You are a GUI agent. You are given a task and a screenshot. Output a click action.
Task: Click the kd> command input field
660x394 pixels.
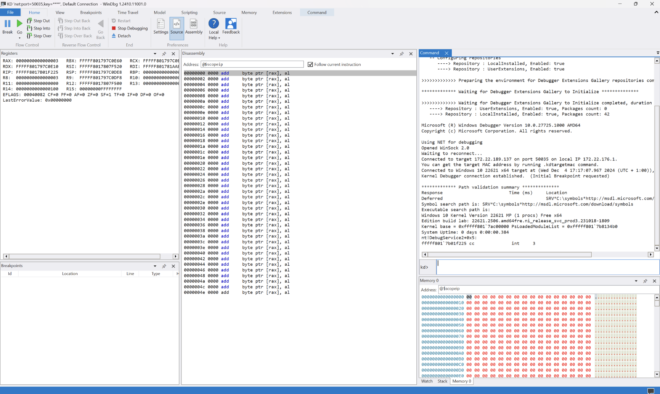[548, 267]
